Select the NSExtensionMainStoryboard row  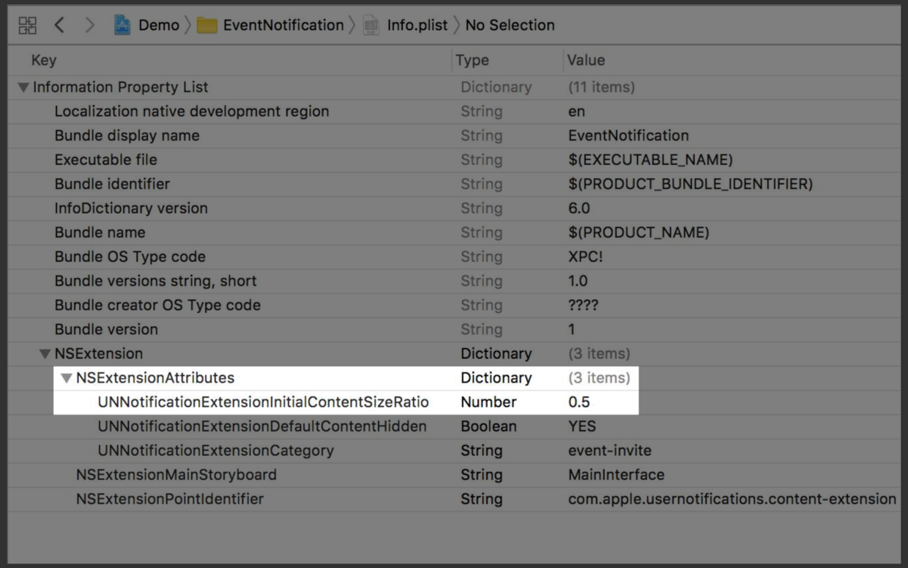(176, 475)
